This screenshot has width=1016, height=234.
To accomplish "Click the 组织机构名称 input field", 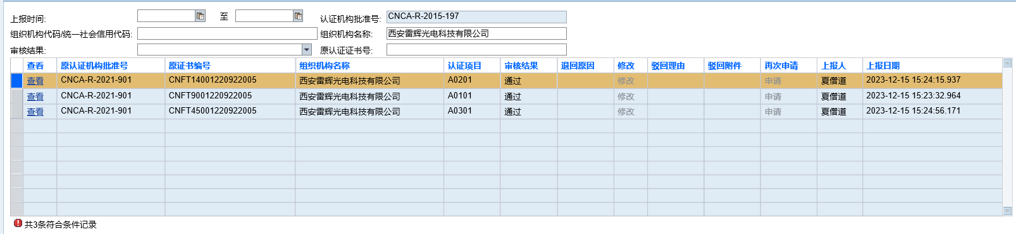I will (476, 33).
